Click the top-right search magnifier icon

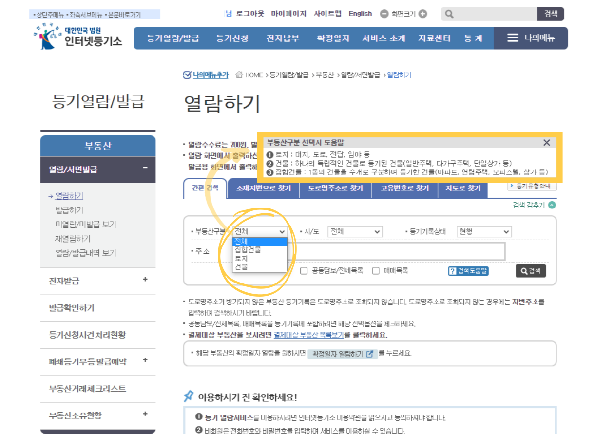click(x=449, y=14)
